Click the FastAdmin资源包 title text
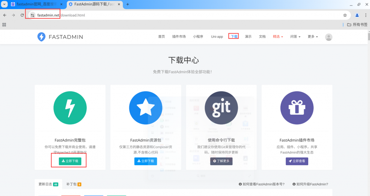 click(x=146, y=140)
